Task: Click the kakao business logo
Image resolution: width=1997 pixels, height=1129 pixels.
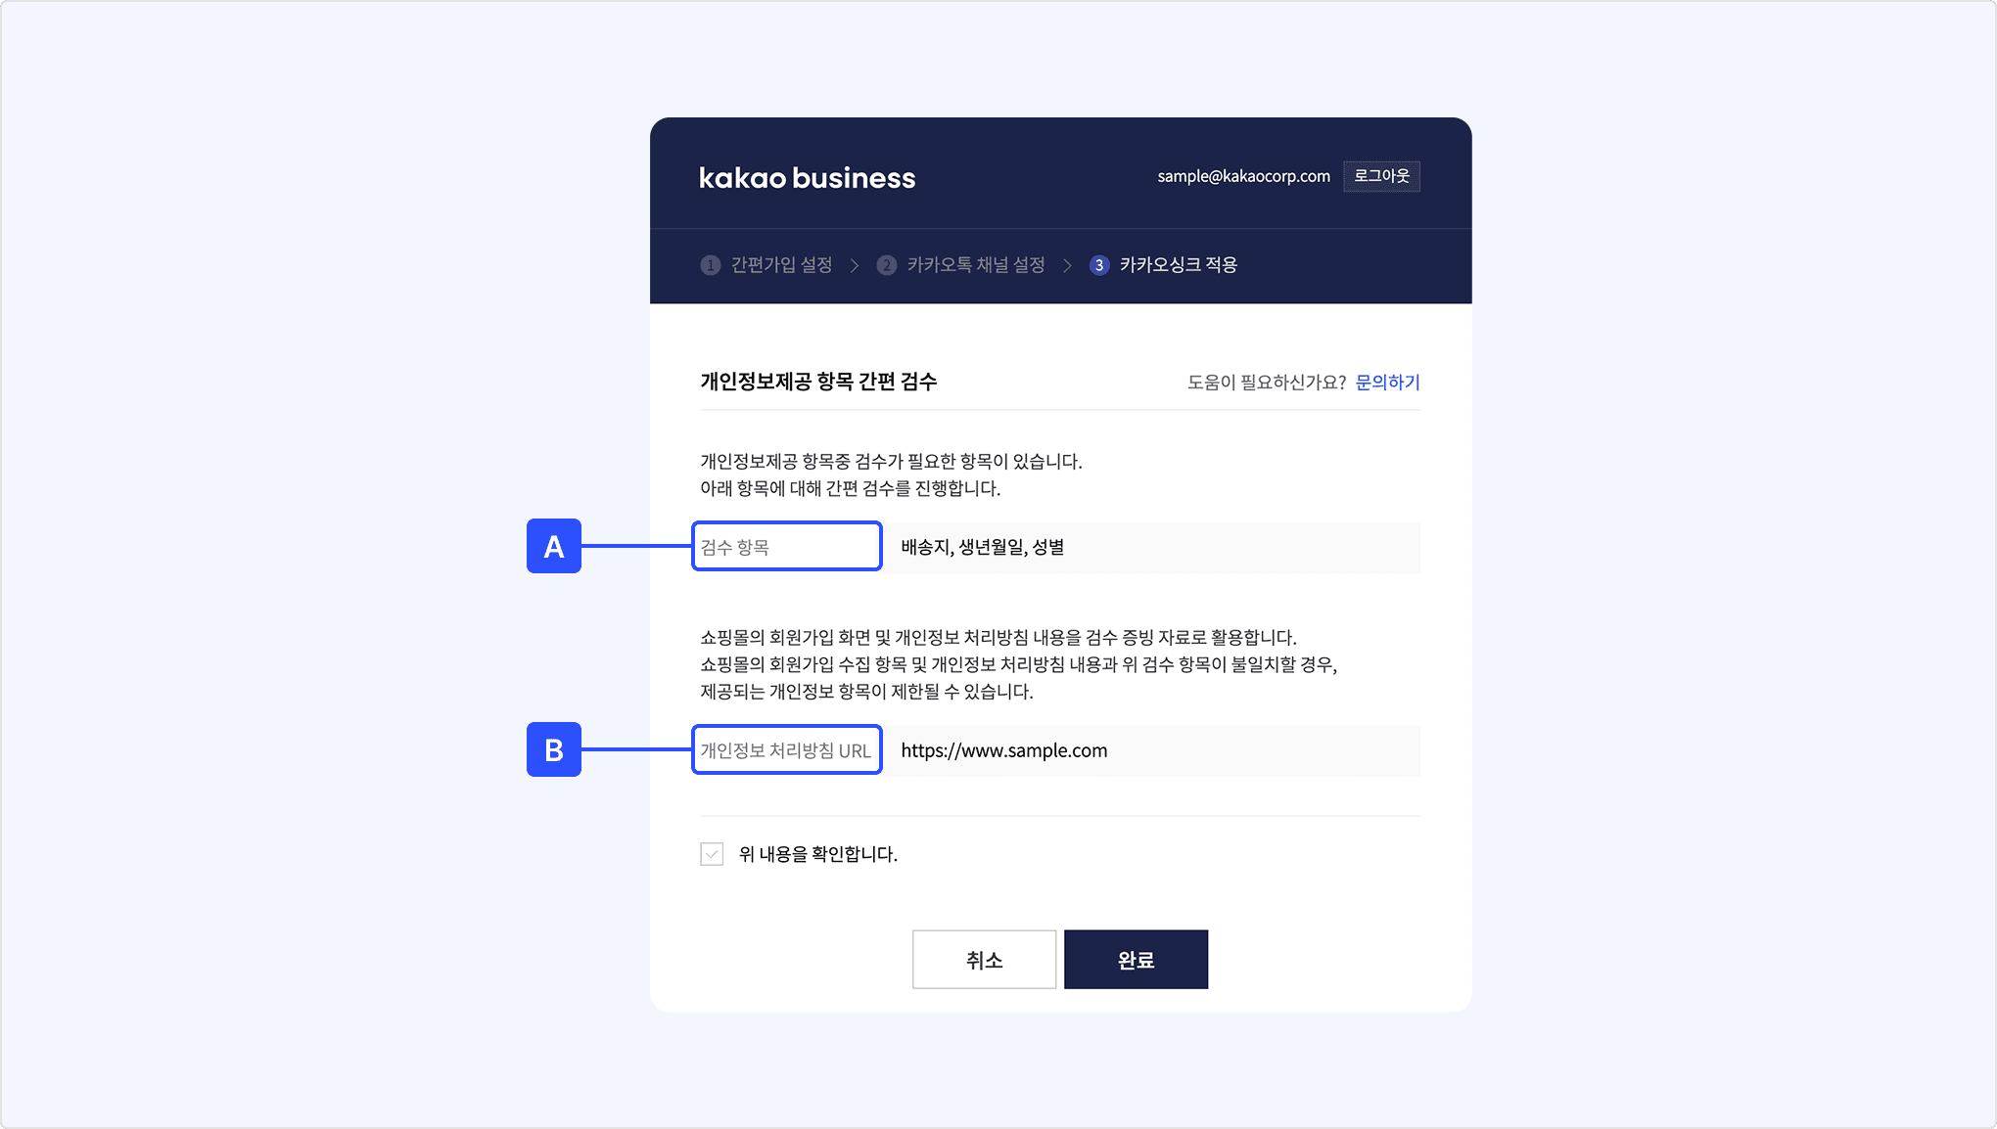Action: tap(807, 178)
